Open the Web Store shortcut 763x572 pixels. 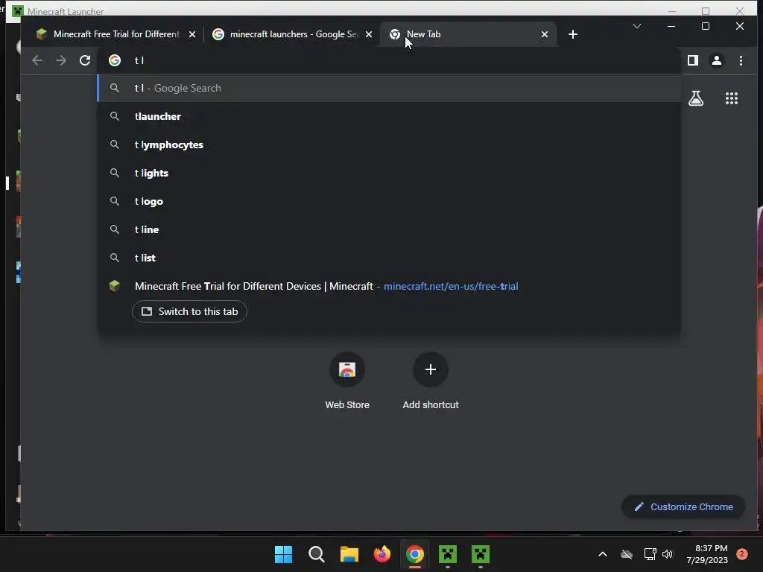coord(347,382)
